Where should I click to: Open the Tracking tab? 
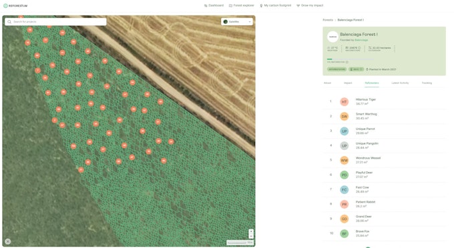click(x=427, y=83)
